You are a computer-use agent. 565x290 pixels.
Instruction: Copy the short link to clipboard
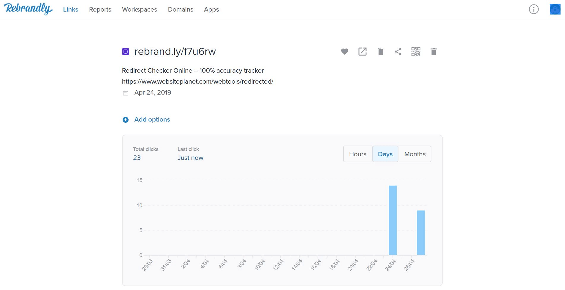[x=380, y=52]
